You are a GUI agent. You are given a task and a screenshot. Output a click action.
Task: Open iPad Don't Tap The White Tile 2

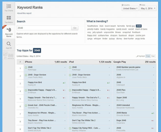[84, 121]
